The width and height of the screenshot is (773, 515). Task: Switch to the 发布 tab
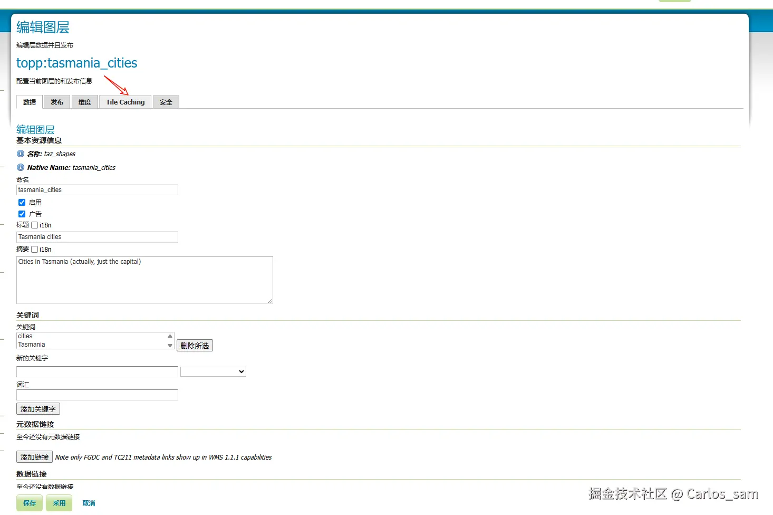[57, 102]
